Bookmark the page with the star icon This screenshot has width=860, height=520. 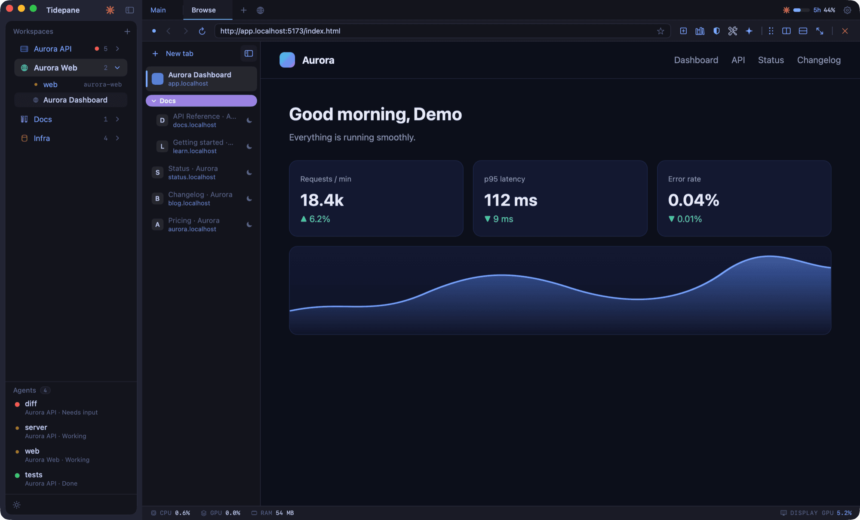point(660,31)
